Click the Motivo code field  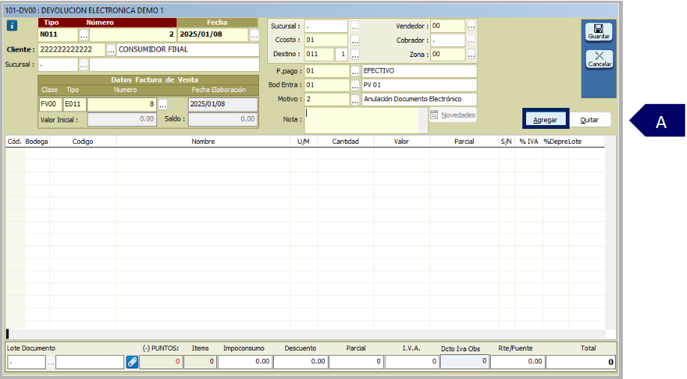[327, 100]
